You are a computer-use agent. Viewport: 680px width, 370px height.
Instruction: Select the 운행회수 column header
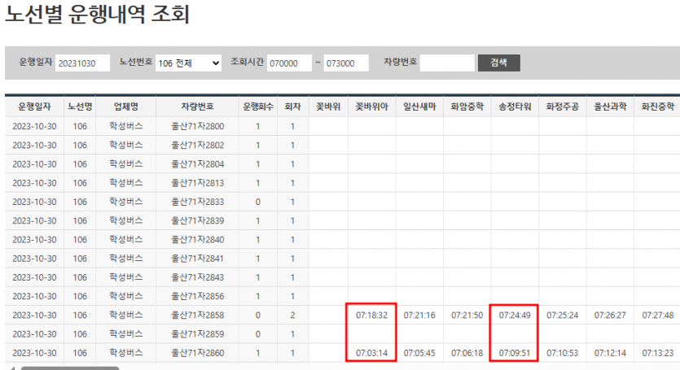258,107
